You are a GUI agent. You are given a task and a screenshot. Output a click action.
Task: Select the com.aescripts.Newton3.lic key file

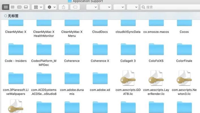[184, 78]
